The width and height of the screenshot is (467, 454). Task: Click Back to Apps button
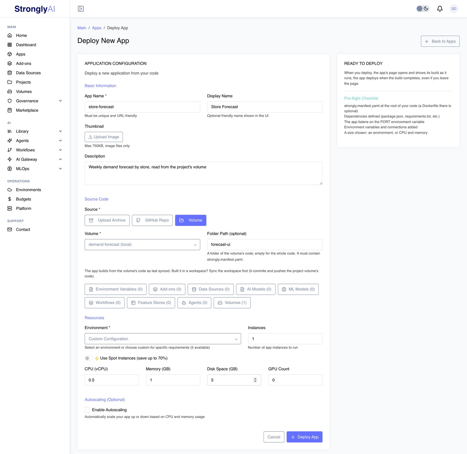440,41
